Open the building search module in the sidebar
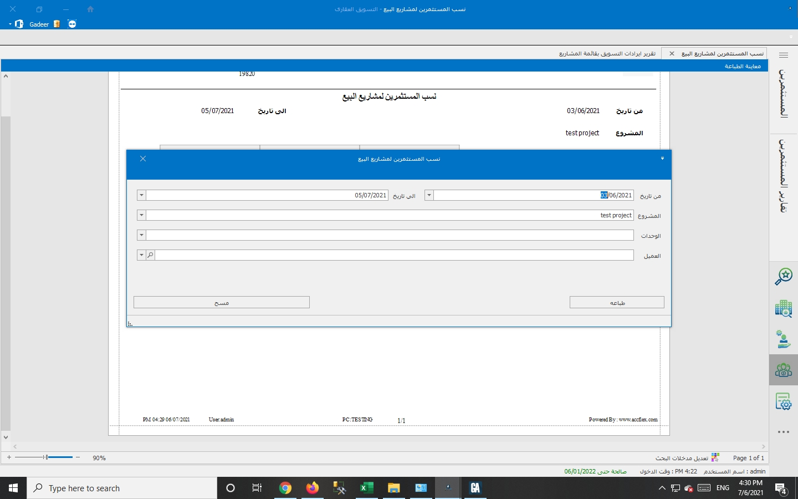This screenshot has width=798, height=499. pyautogui.click(x=783, y=308)
